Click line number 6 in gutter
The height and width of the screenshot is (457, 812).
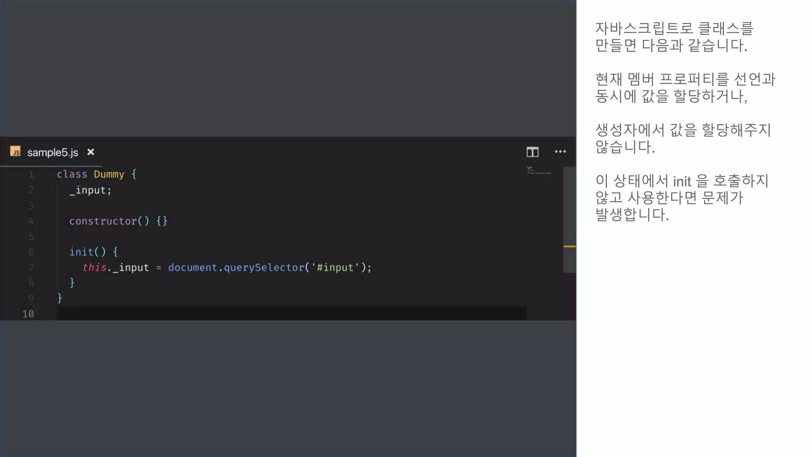click(x=31, y=252)
